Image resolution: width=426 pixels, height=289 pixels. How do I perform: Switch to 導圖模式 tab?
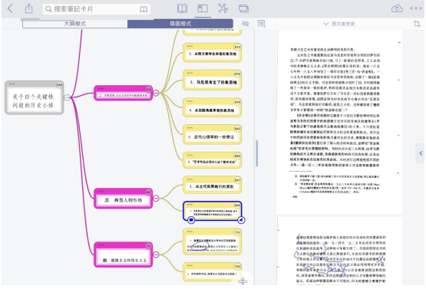coord(180,24)
